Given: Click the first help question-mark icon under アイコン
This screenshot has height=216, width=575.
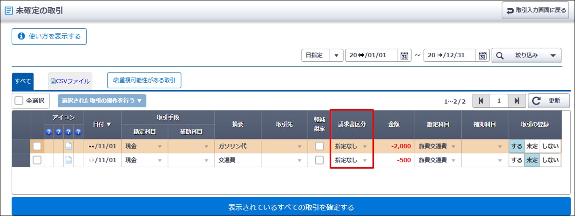Looking at the screenshot, I should coord(48,132).
